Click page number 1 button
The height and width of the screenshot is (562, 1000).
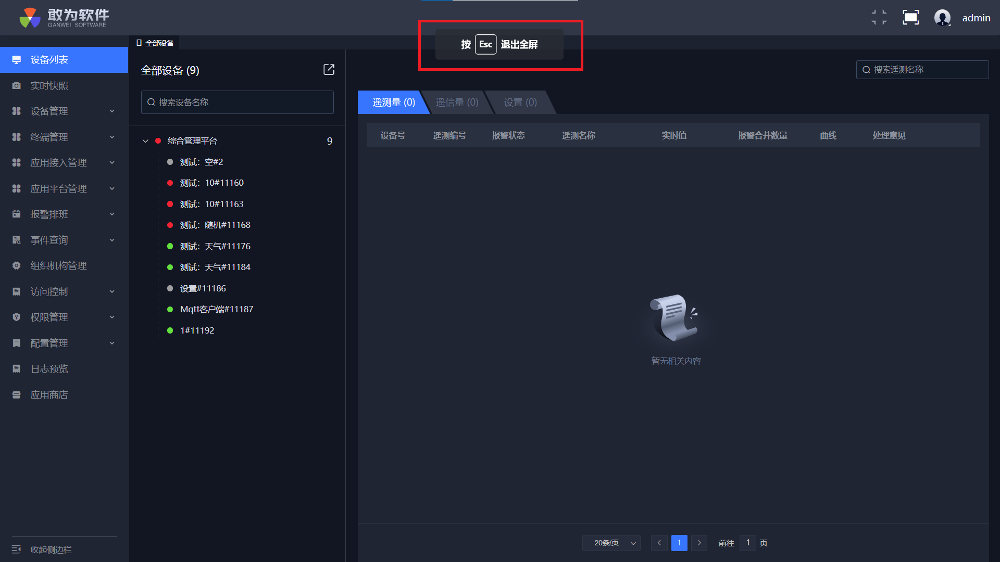coord(679,543)
